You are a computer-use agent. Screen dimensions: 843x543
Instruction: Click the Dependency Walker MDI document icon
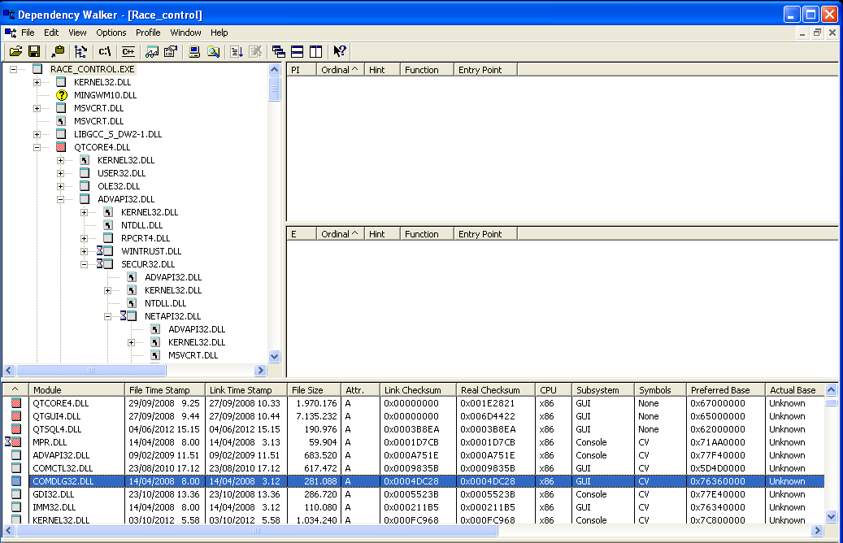(x=11, y=33)
